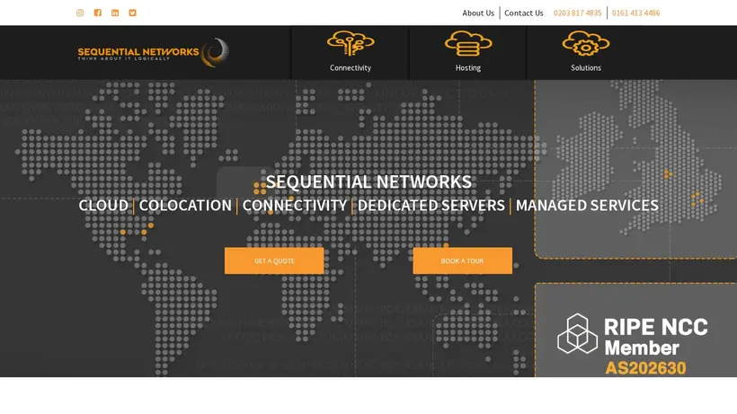737x414 pixels.
Task: Open the Instagram social icon
Action: click(x=80, y=13)
